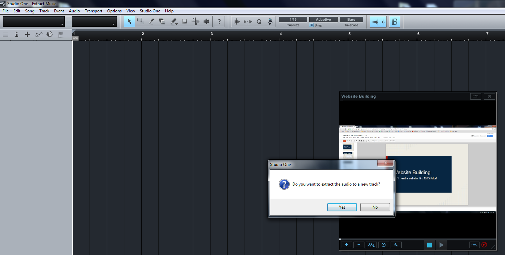The height and width of the screenshot is (255, 505).
Task: Click the 4/4 time signature marker
Action: (x=75, y=38)
